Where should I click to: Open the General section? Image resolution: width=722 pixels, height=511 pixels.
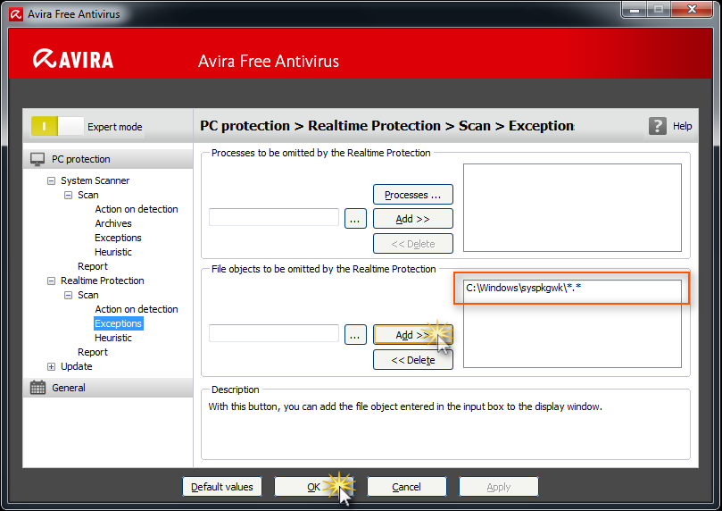(108, 388)
